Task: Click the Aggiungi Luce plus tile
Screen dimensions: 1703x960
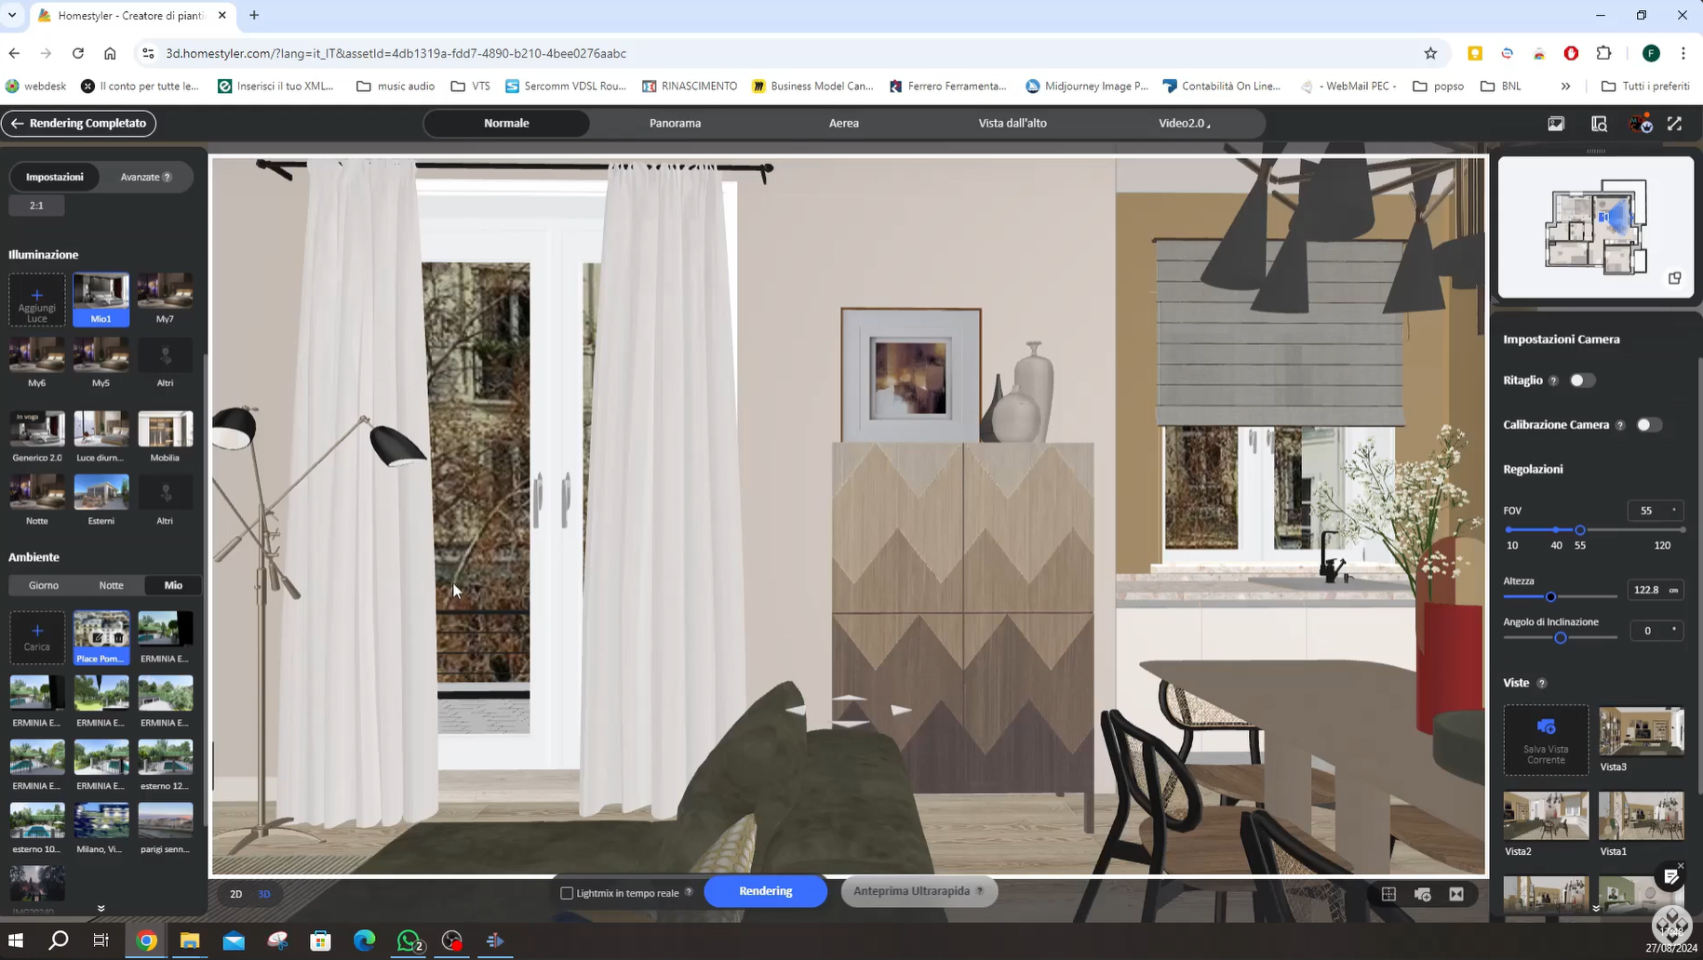Action: 37,300
